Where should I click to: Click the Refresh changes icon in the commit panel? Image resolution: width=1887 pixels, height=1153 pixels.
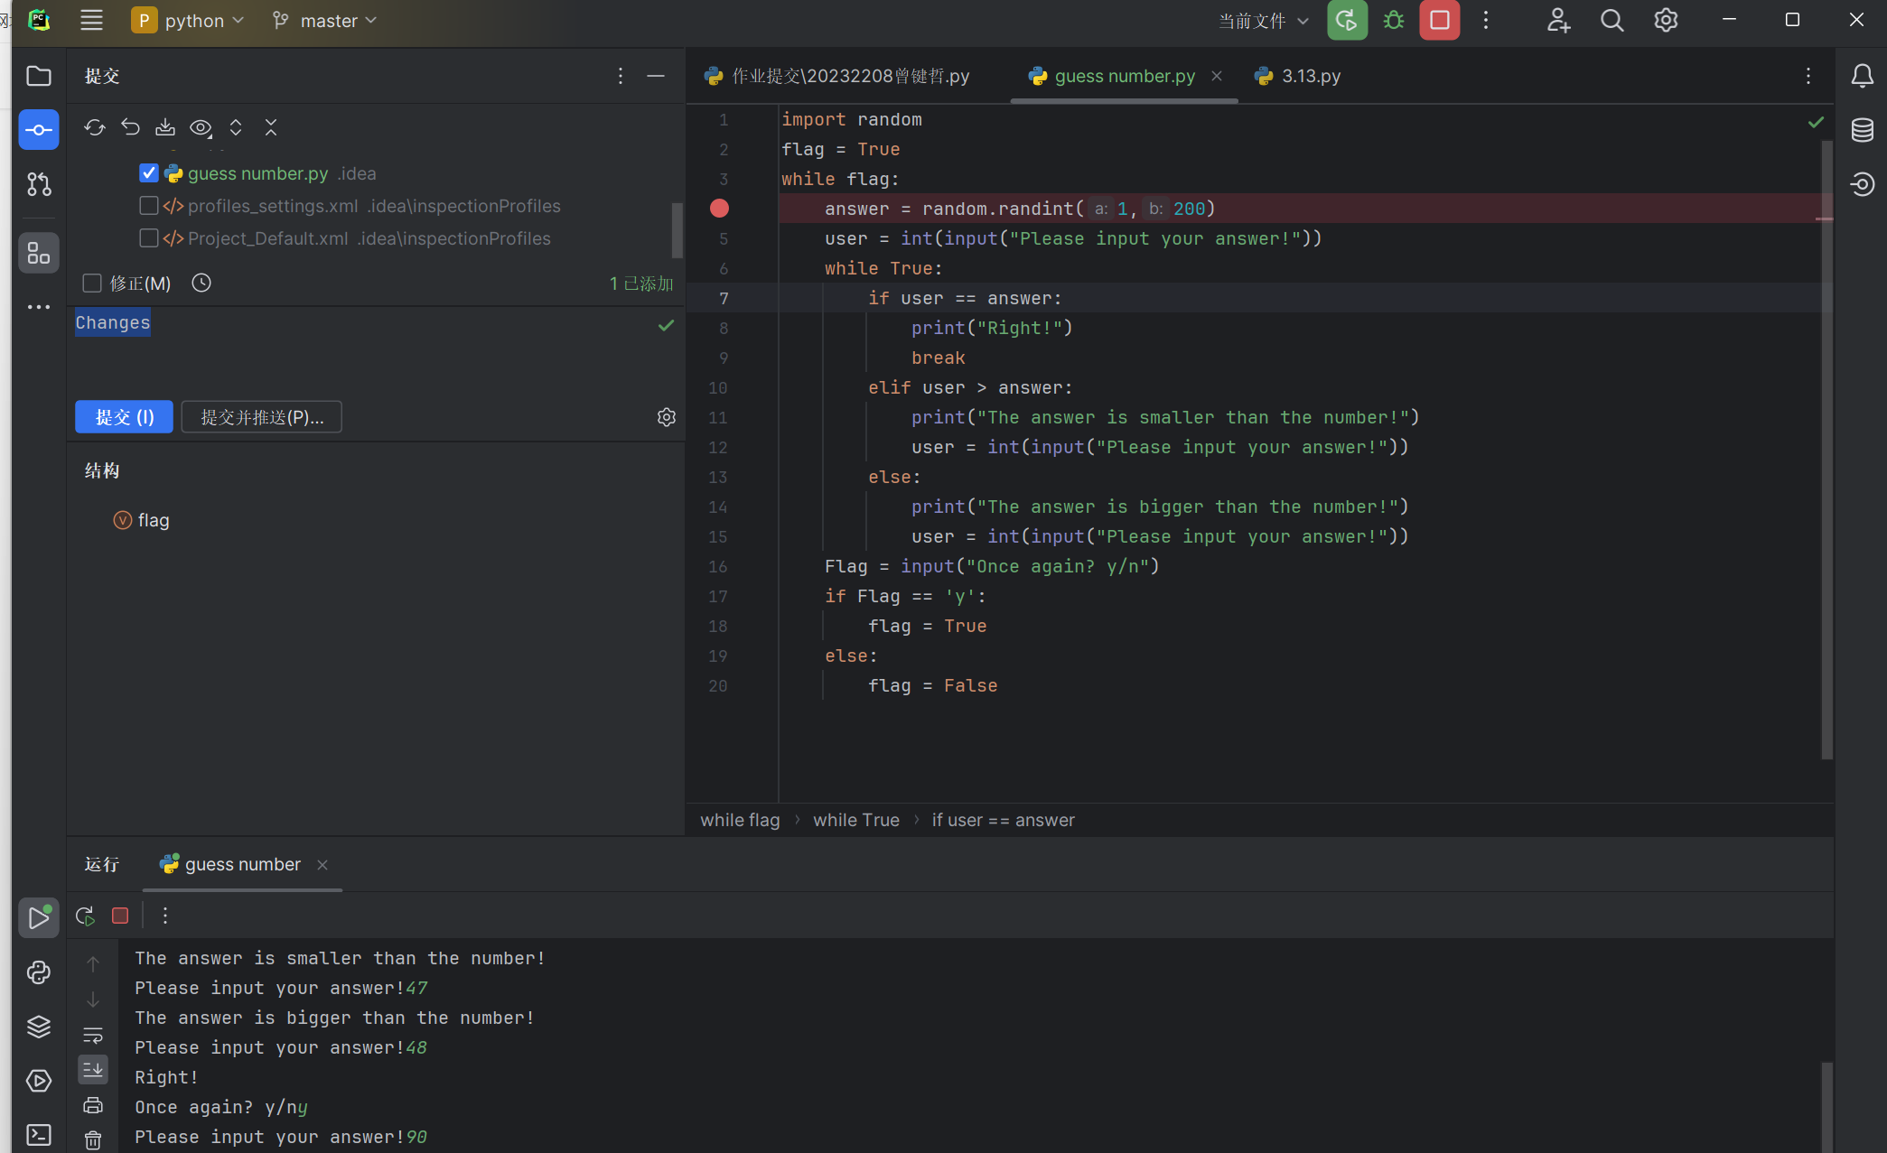click(94, 127)
